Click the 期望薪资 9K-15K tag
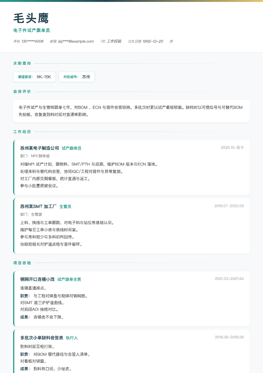The image size is (263, 373). (x=35, y=77)
